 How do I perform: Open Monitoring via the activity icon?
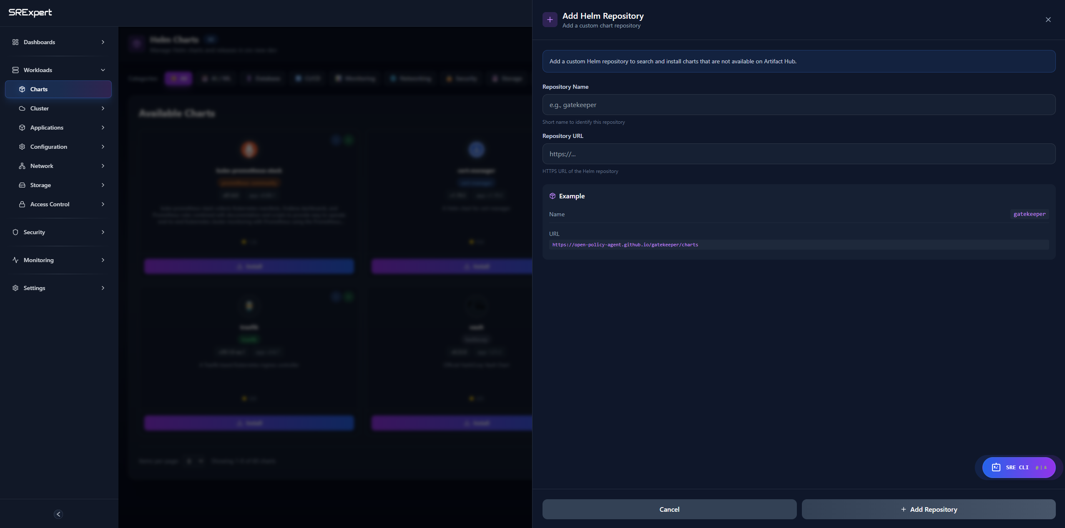pos(15,260)
